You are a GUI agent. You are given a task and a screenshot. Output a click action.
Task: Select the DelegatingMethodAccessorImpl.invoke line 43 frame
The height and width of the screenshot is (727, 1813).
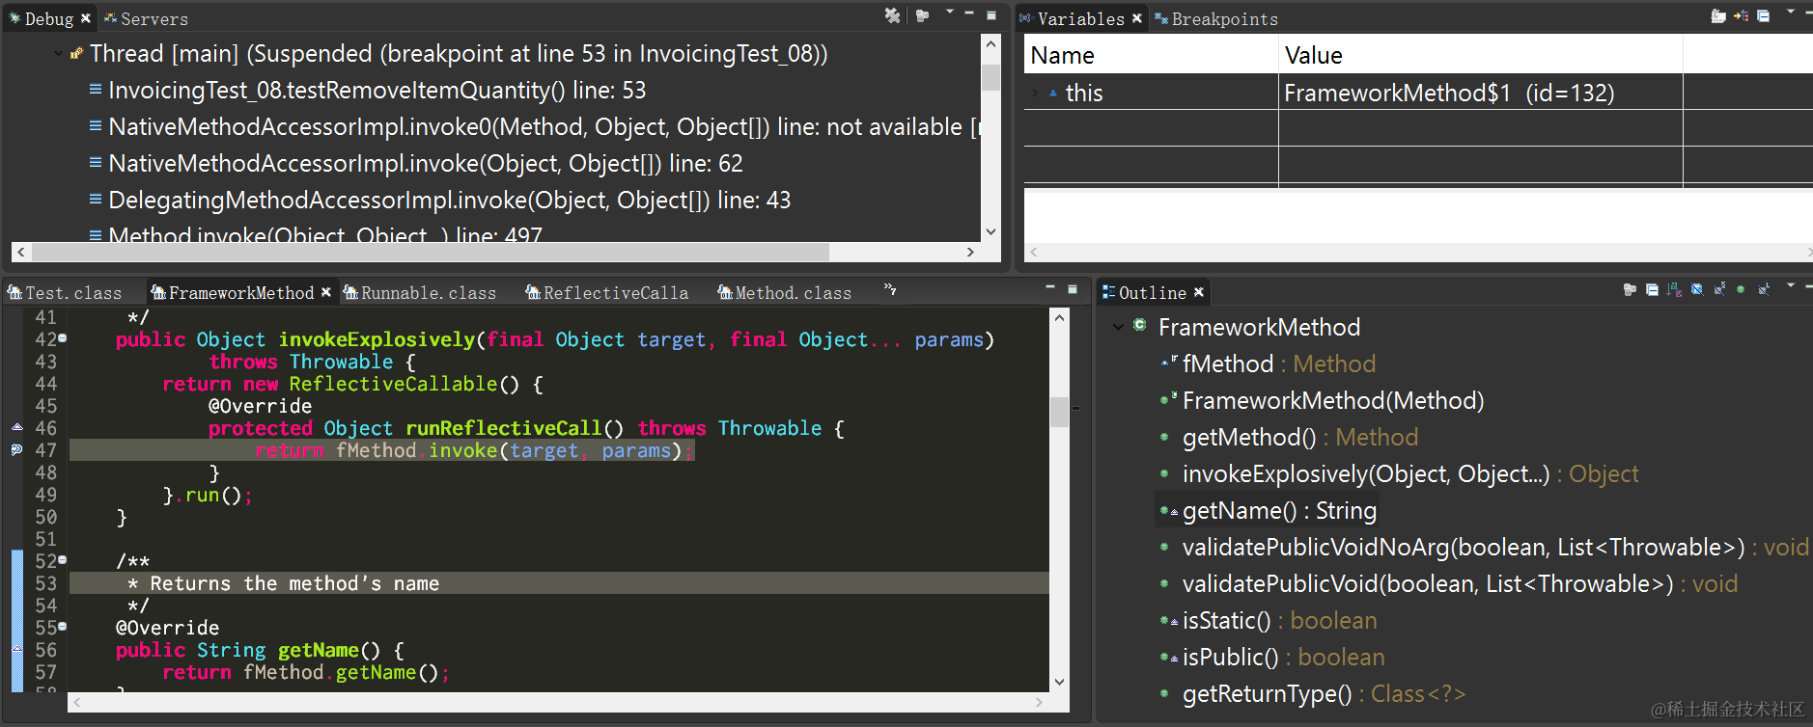pos(450,201)
